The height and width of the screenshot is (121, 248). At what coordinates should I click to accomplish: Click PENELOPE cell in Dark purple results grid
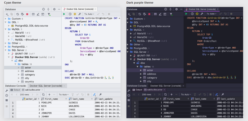coord(169,102)
